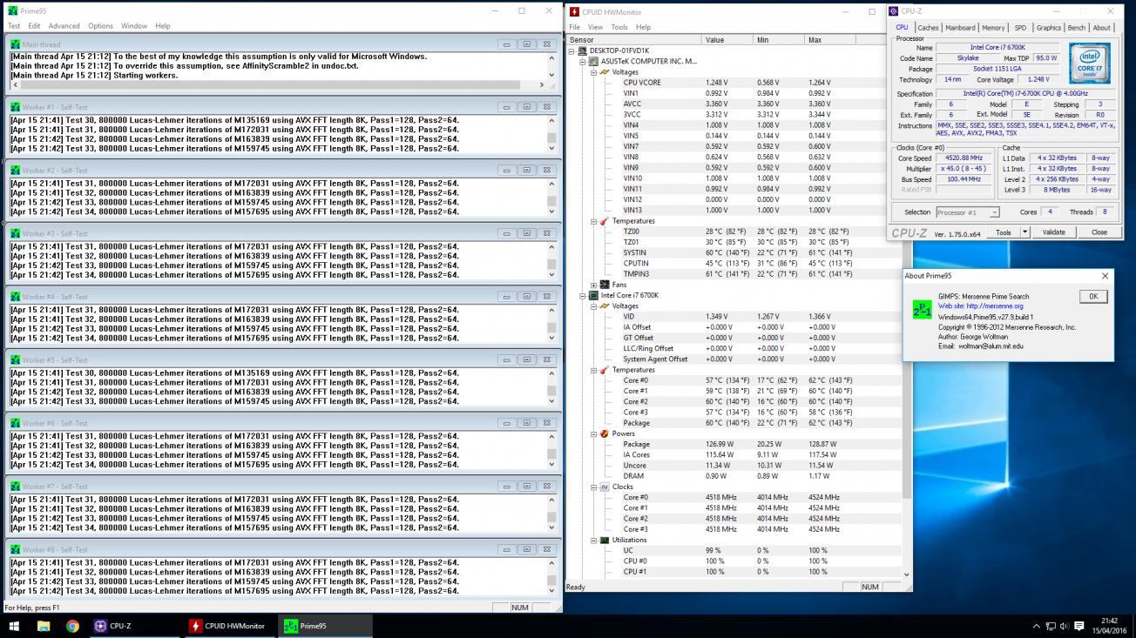
Task: Open the Options menu in Prime95
Action: (x=100, y=26)
